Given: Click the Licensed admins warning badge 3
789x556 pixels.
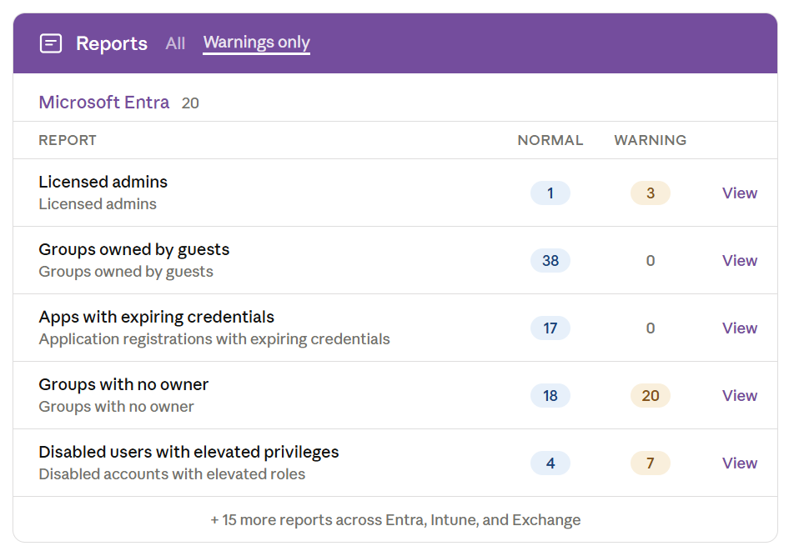Looking at the screenshot, I should click(x=650, y=193).
